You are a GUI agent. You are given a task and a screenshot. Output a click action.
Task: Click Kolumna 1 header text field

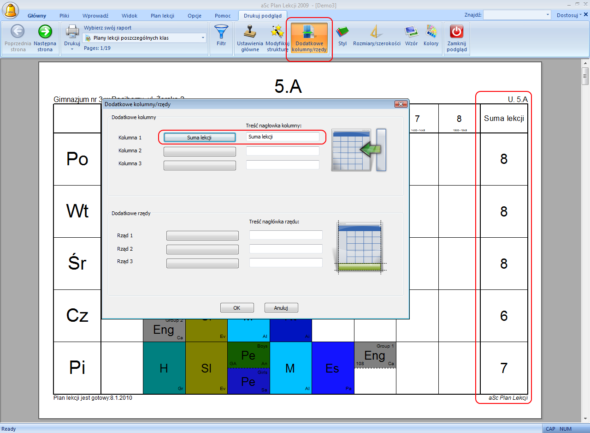click(283, 137)
